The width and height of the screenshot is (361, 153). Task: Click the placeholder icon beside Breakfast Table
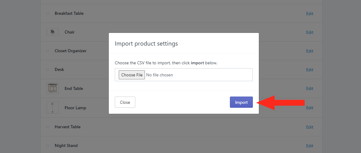click(48, 13)
